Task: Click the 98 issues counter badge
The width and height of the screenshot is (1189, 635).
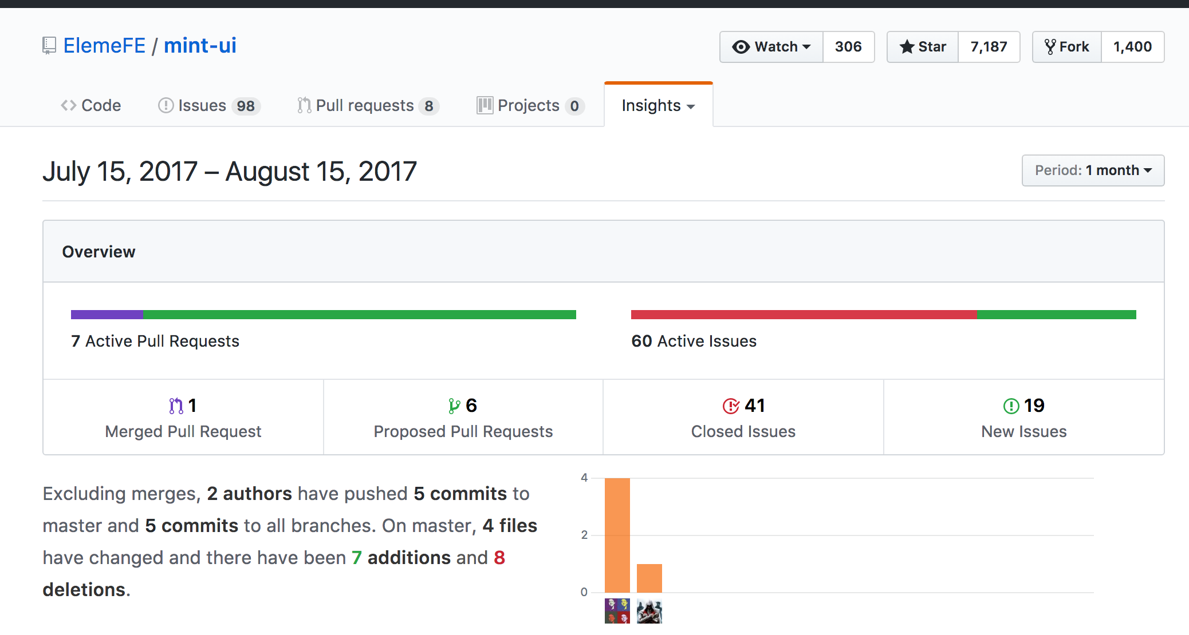Action: pyautogui.click(x=246, y=106)
